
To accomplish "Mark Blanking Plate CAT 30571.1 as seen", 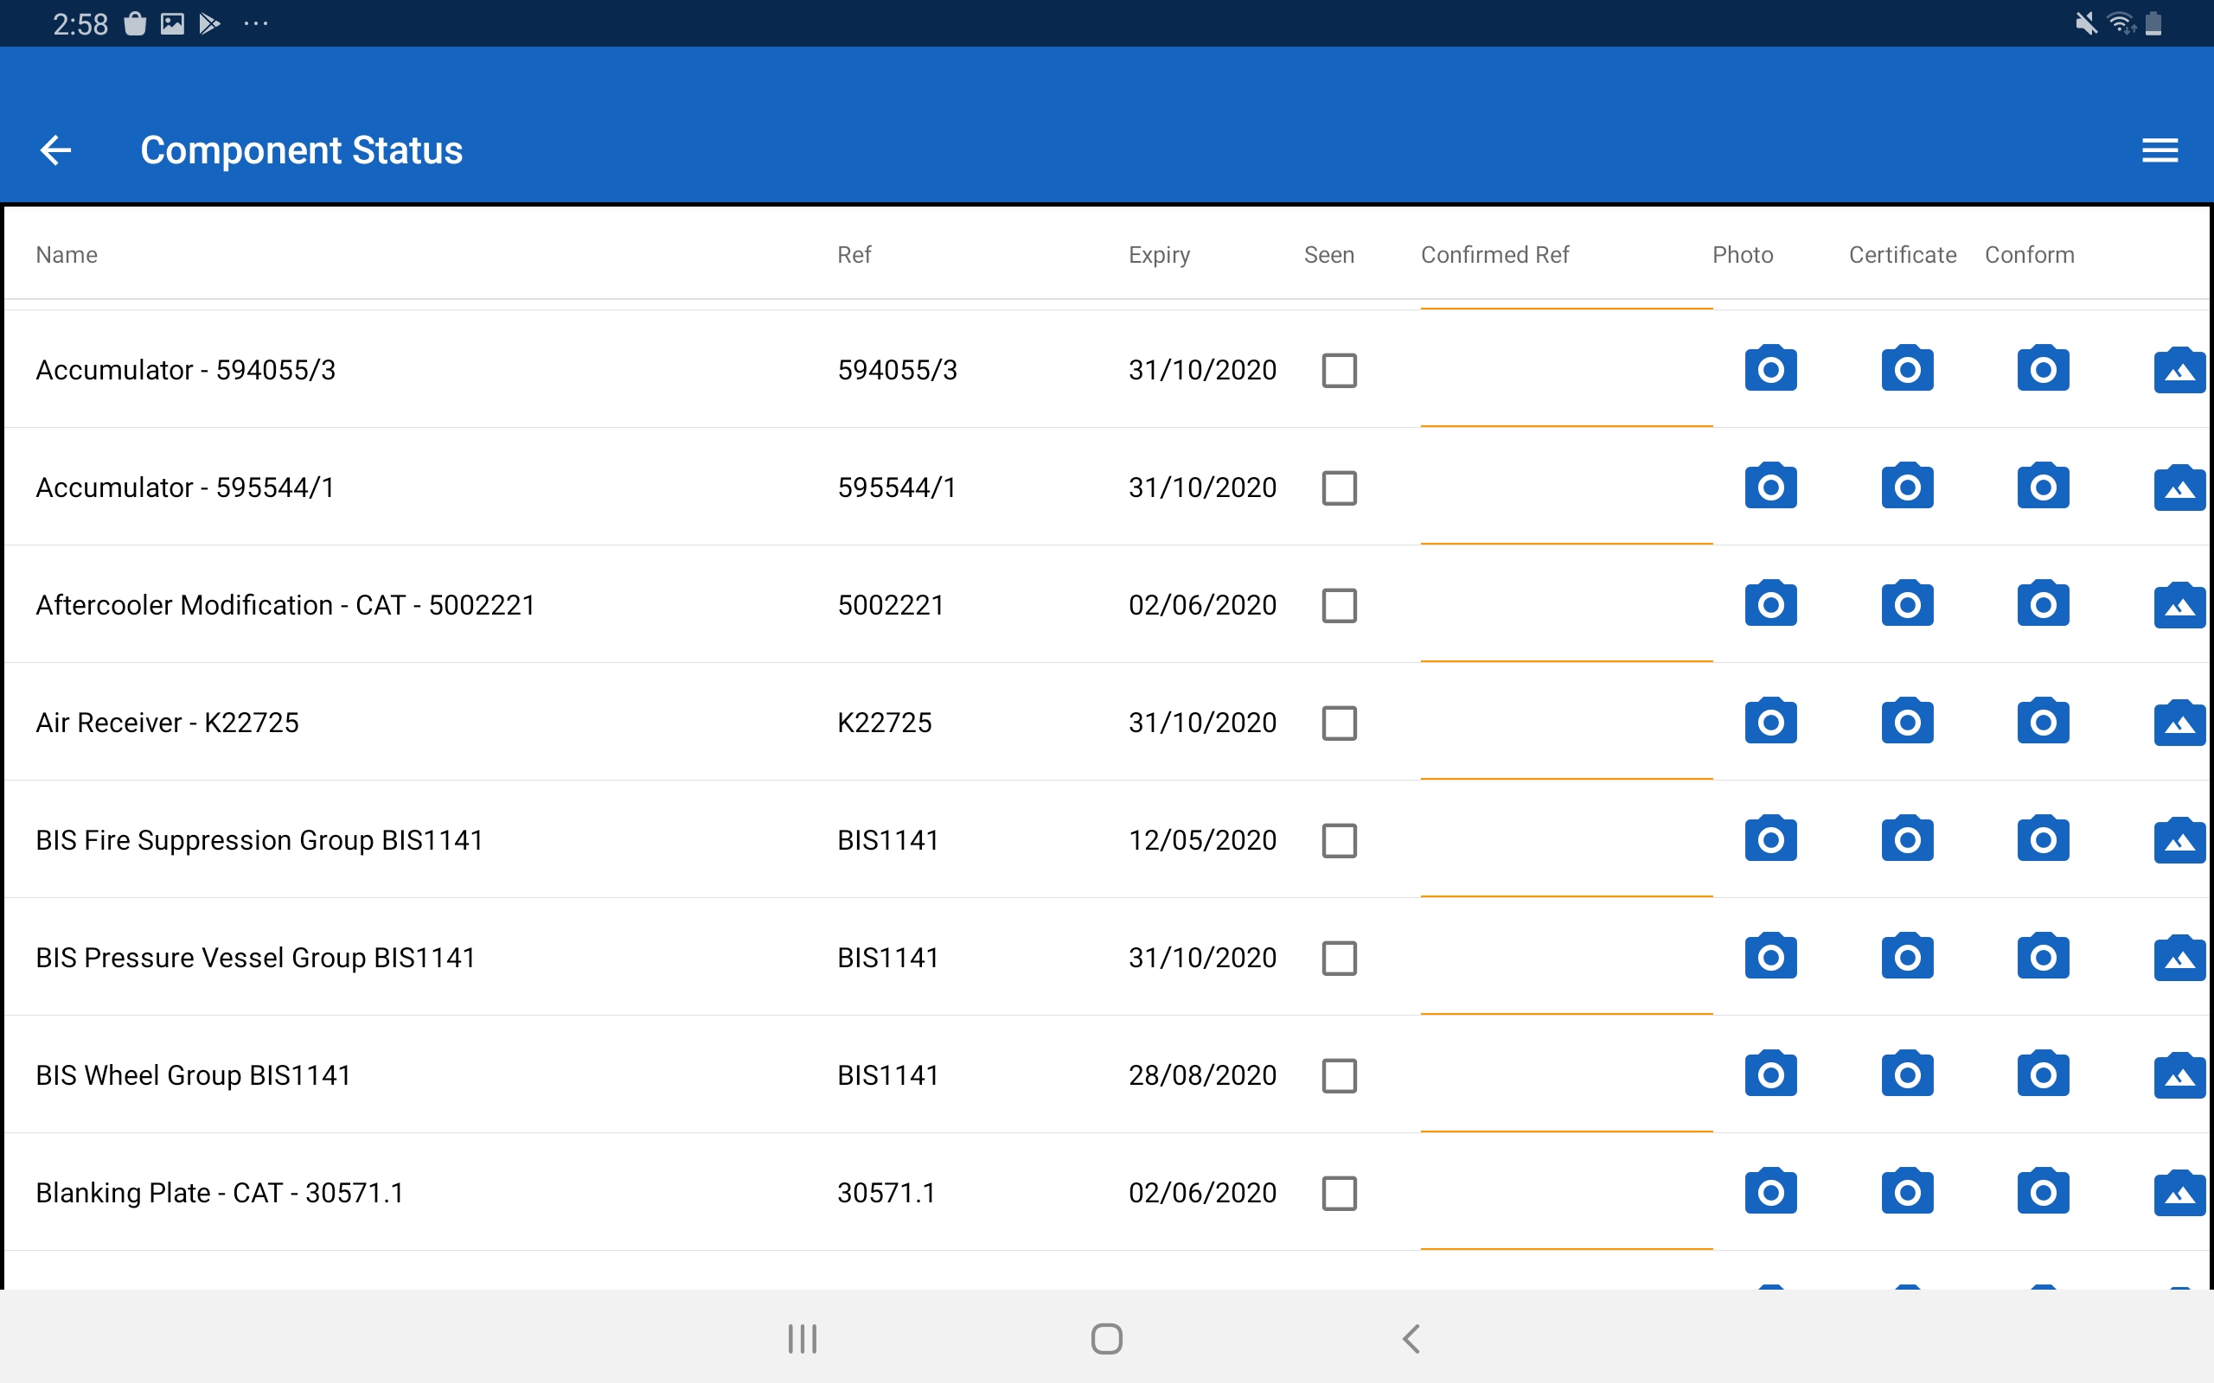I will [x=1339, y=1193].
